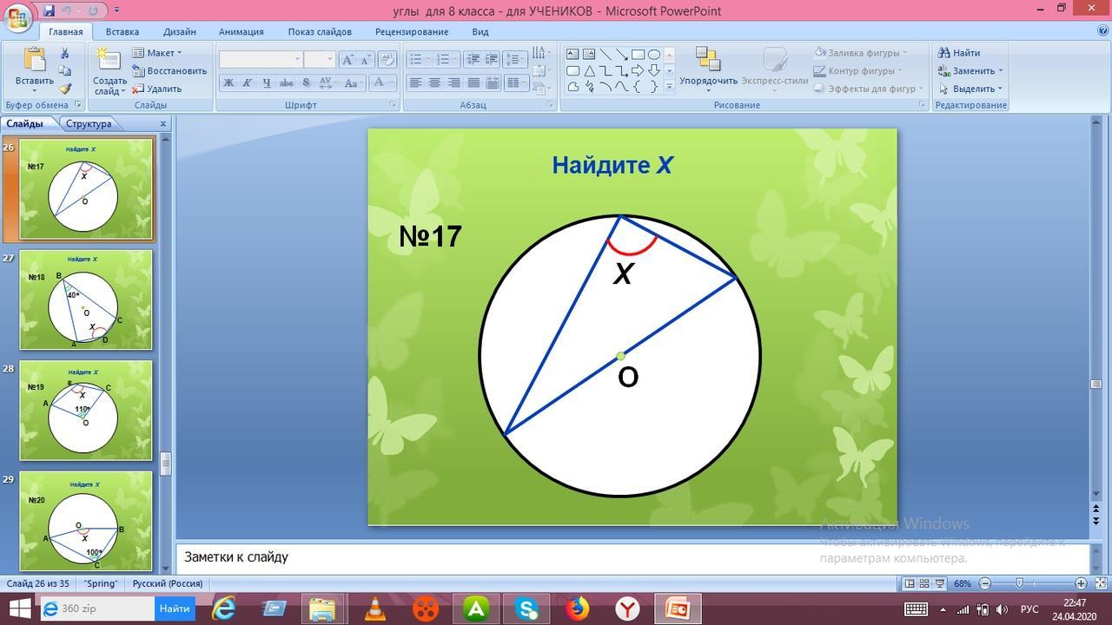
Task: Click the oval shape in shapes gallery
Action: click(x=654, y=55)
